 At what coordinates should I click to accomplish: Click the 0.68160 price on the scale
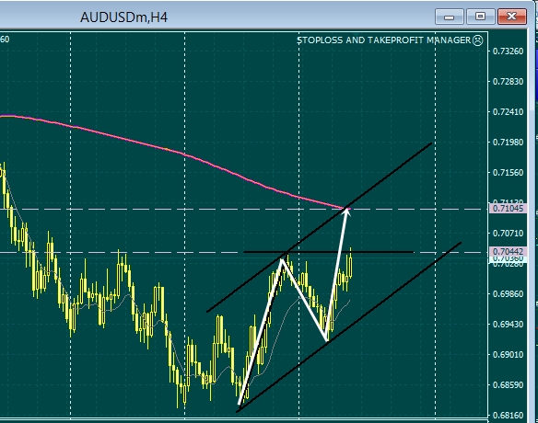pos(508,415)
